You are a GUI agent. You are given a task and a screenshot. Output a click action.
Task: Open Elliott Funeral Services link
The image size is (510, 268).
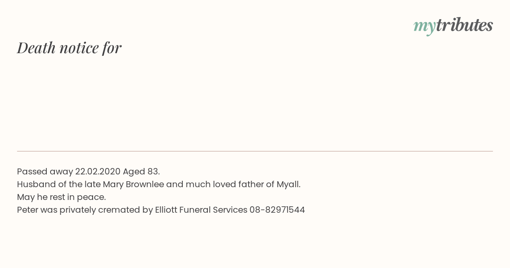(x=201, y=210)
